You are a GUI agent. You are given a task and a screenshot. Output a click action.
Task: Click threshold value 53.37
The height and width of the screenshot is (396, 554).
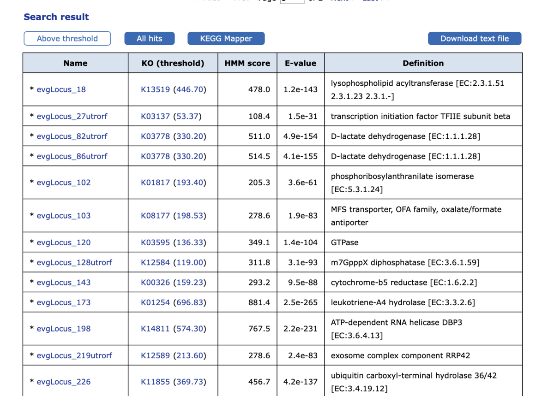coord(187,116)
